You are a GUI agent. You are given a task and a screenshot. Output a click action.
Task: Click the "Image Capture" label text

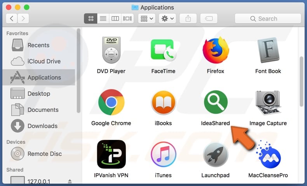(268, 123)
